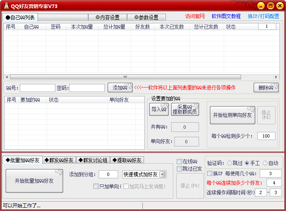The image size is (286, 211).
Task: Click the horizontal scrollbar thumb
Action: 125,77
